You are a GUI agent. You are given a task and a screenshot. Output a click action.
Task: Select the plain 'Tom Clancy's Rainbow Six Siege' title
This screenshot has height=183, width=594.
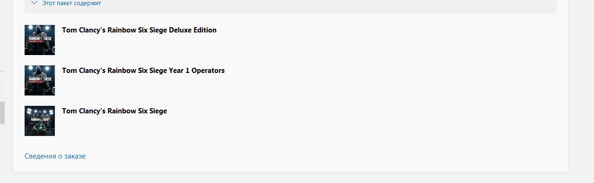[114, 111]
